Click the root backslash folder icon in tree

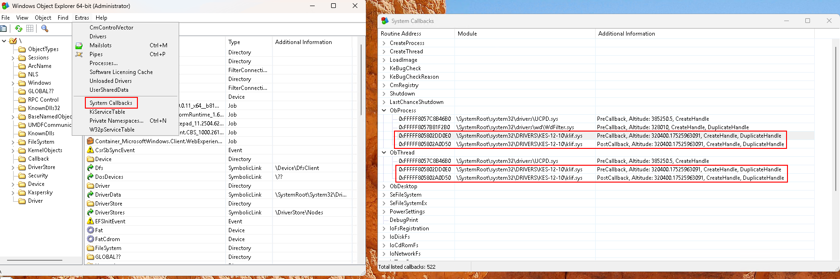[x=13, y=41]
